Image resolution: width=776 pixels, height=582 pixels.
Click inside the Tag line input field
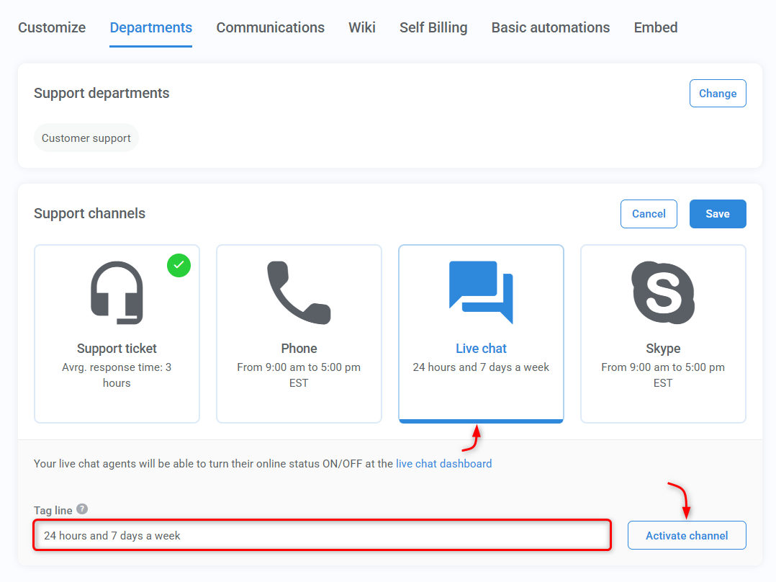click(x=322, y=535)
